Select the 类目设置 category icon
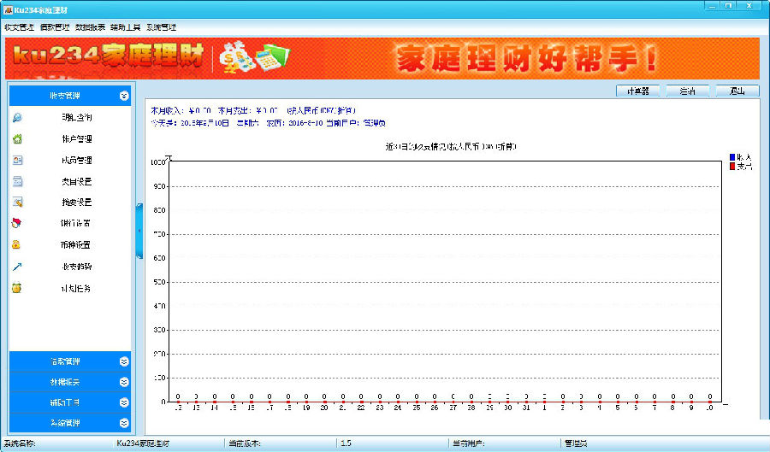770x452 pixels. tap(17, 181)
